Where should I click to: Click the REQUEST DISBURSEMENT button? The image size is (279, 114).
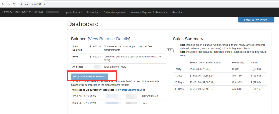(x=90, y=76)
